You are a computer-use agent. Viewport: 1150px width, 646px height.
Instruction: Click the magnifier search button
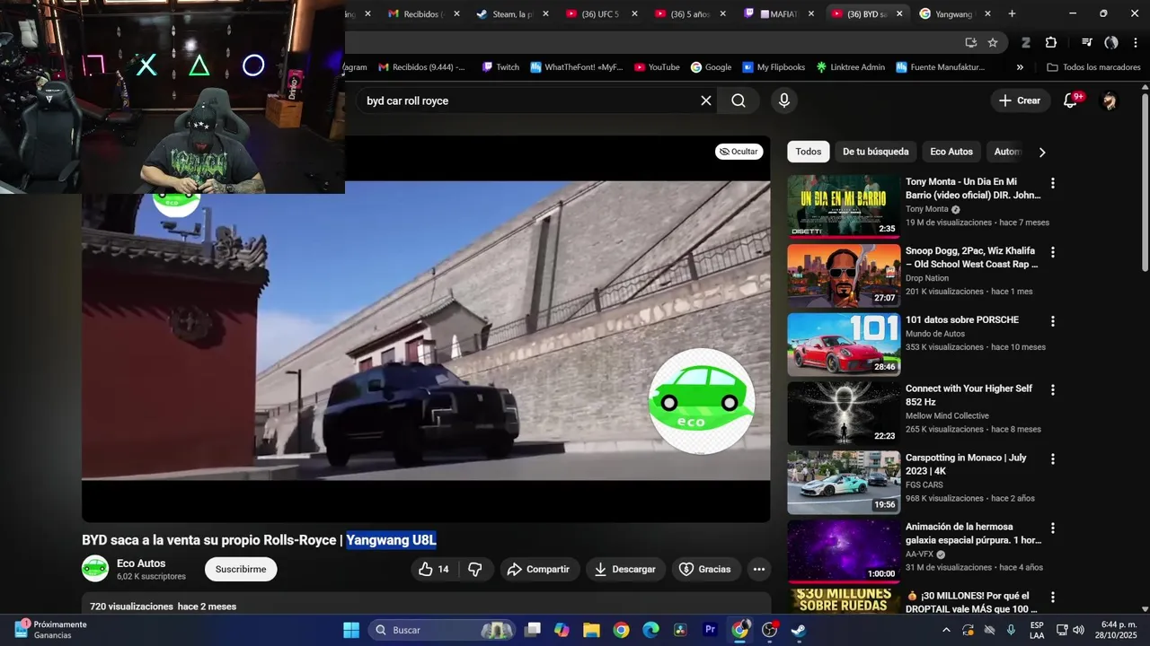(739, 100)
